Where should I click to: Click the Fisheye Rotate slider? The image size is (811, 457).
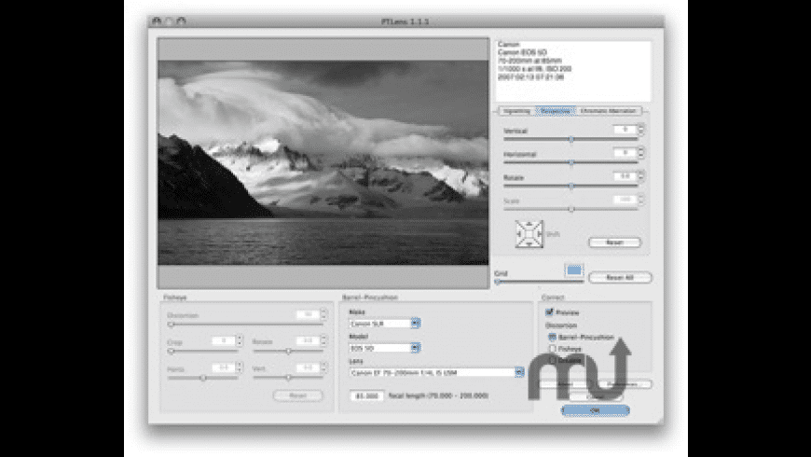click(288, 352)
